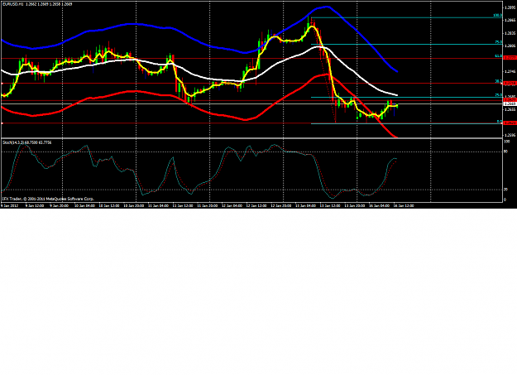Click the stochastic 100 scale label
The image size is (517, 375).
pyautogui.click(x=507, y=142)
